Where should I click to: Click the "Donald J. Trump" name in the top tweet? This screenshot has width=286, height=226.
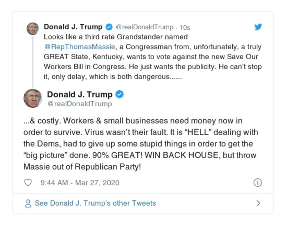point(73,27)
